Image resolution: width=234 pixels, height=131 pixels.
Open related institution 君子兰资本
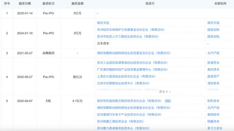click(215, 128)
